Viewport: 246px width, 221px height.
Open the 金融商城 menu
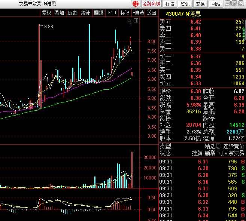click(151, 4)
